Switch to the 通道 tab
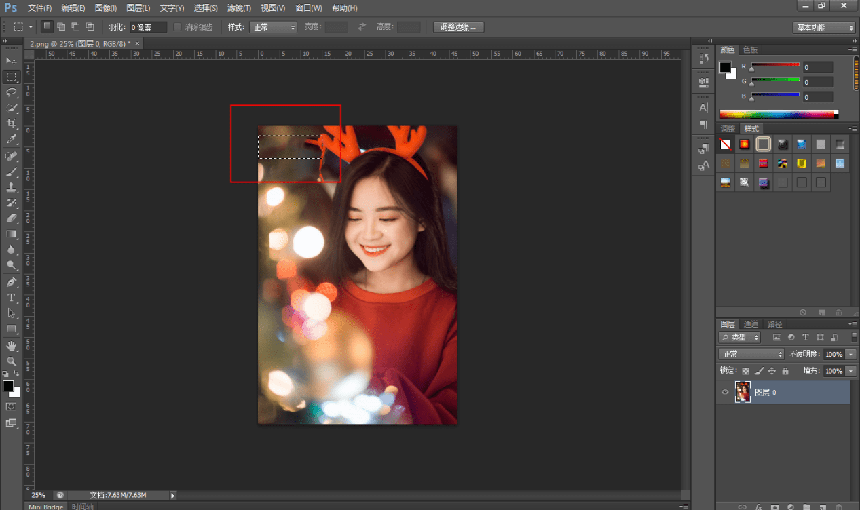 click(x=751, y=324)
